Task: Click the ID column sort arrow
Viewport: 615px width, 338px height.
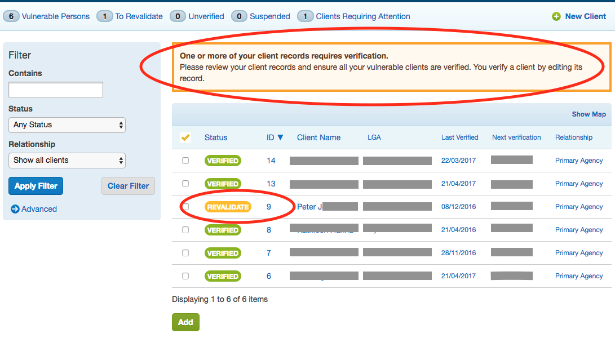Action: click(x=280, y=137)
